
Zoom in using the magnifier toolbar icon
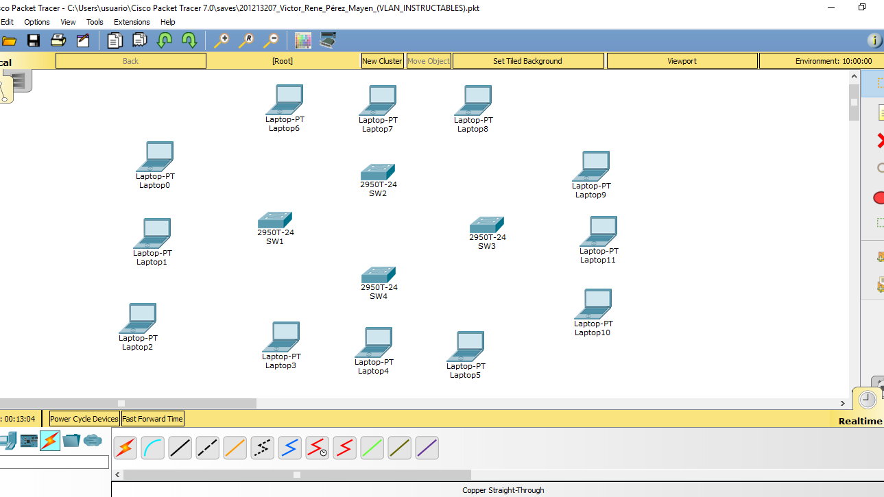tap(221, 40)
